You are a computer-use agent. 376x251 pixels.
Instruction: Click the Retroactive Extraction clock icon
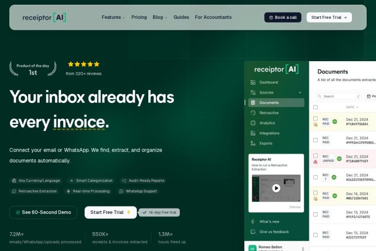(x=14, y=191)
